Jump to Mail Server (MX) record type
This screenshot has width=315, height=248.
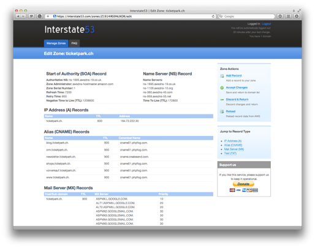234,149
